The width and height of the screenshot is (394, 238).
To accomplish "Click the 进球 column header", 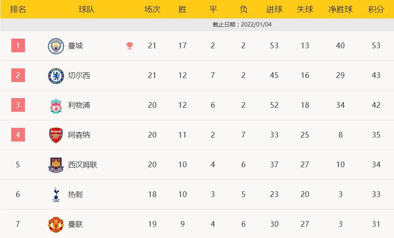I will click(274, 9).
